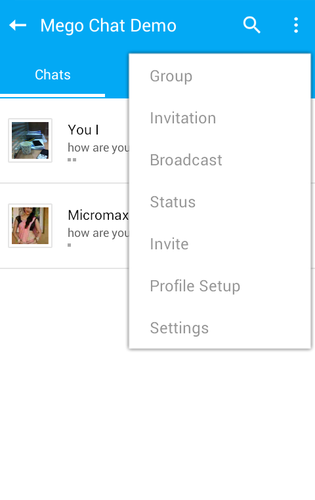Open the Micromax contact photo
315x500 pixels.
pos(30,226)
